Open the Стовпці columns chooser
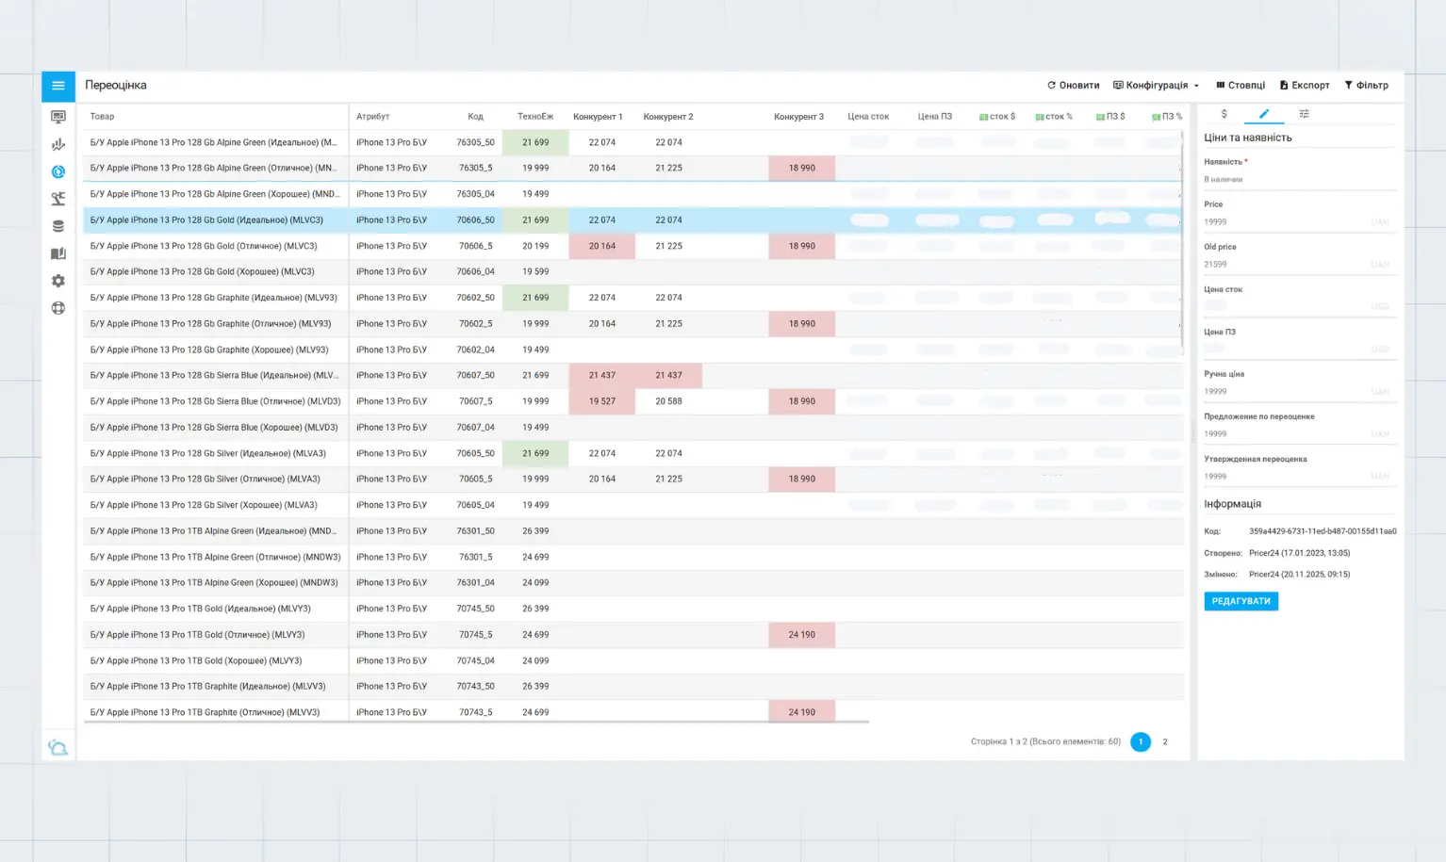This screenshot has width=1446, height=862. pos(1241,86)
